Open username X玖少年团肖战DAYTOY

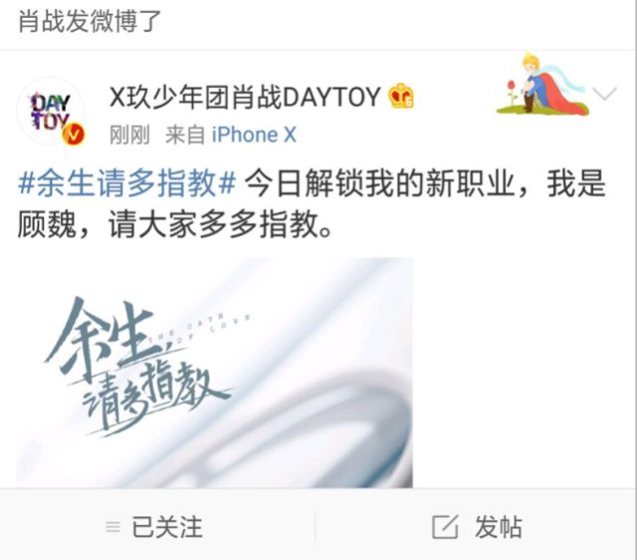(245, 97)
